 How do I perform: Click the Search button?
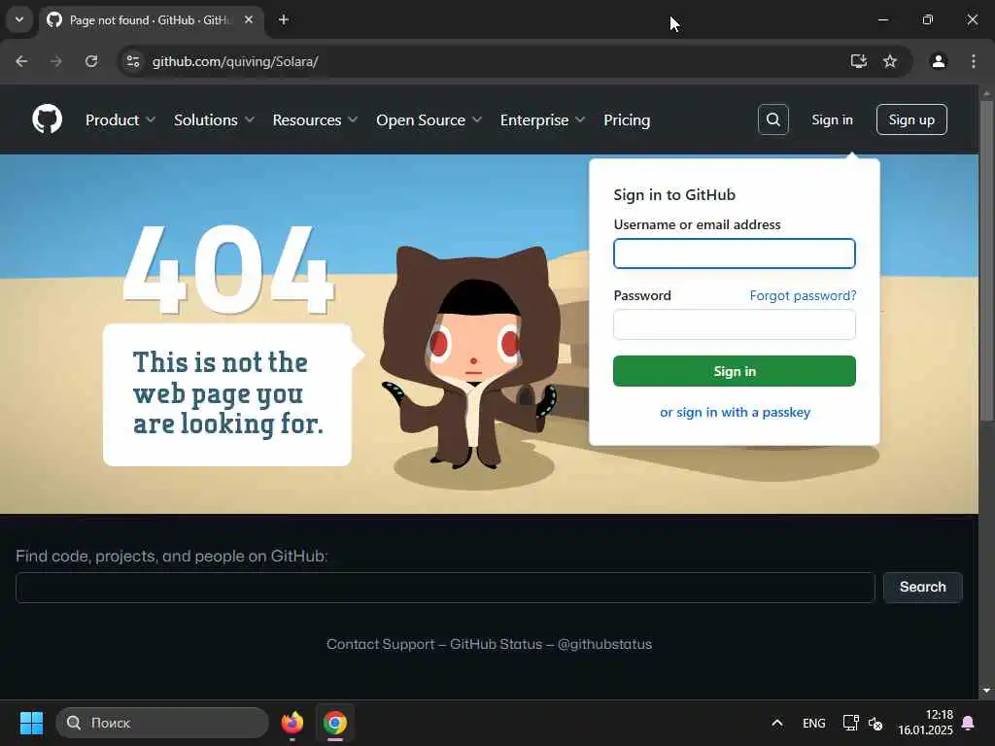[923, 588]
